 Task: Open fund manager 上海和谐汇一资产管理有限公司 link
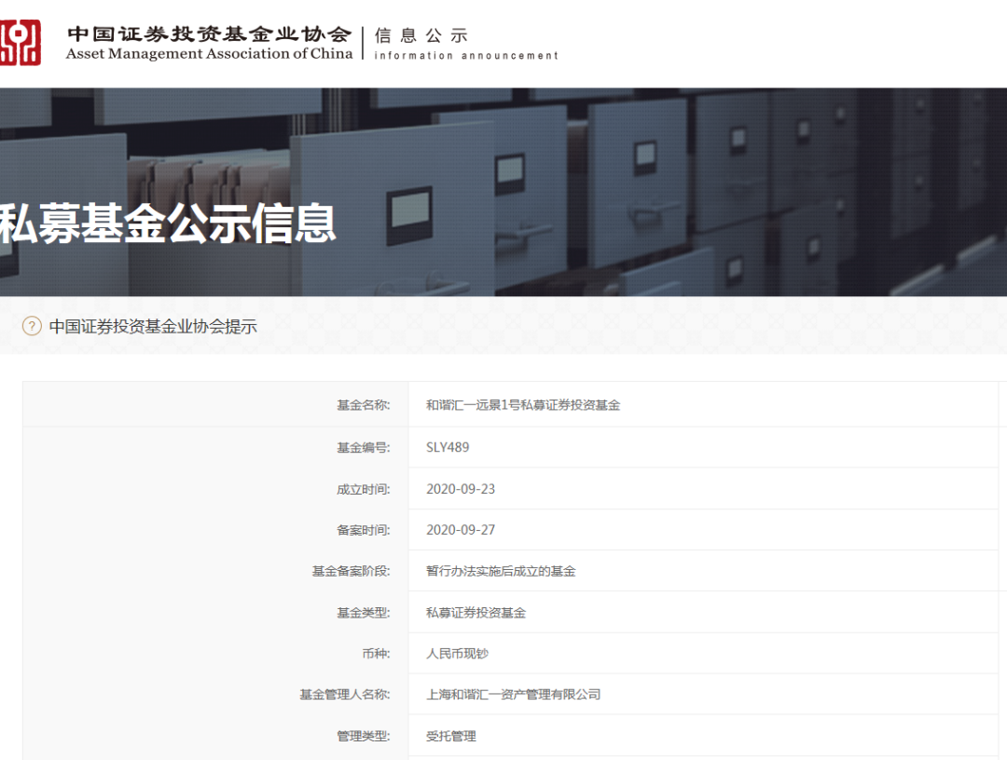pyautogui.click(x=513, y=695)
